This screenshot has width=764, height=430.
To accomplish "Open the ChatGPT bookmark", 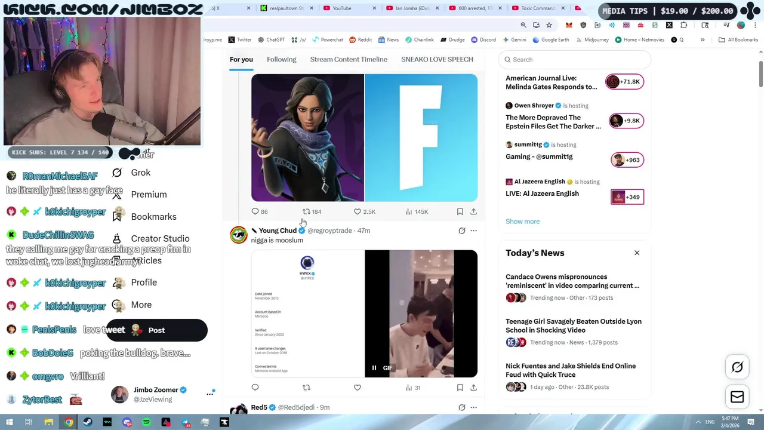I will point(271,40).
